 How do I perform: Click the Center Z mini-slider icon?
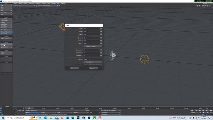[x=101, y=43]
